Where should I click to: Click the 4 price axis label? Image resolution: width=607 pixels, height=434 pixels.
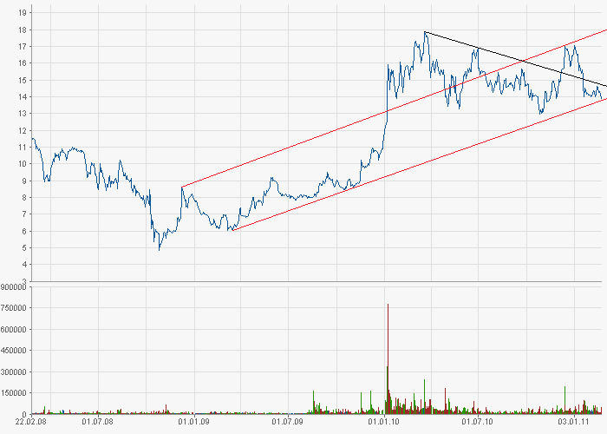(x=24, y=265)
